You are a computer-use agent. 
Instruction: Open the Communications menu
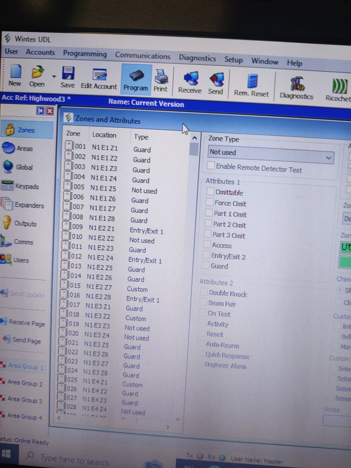pyautogui.click(x=142, y=56)
